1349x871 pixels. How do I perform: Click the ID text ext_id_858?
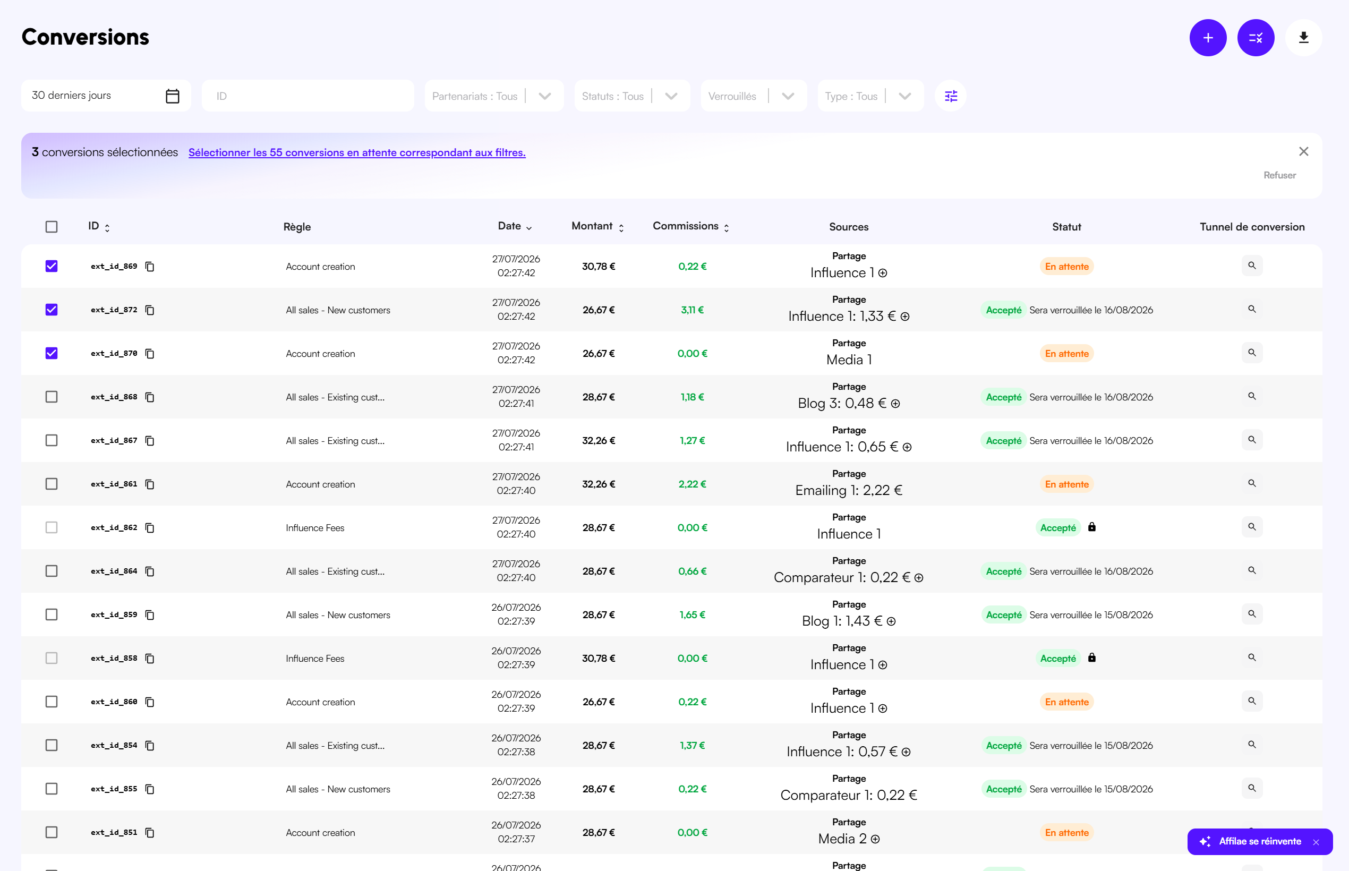114,659
